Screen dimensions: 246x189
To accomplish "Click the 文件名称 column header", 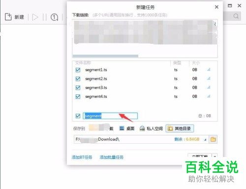I will click(83, 63).
